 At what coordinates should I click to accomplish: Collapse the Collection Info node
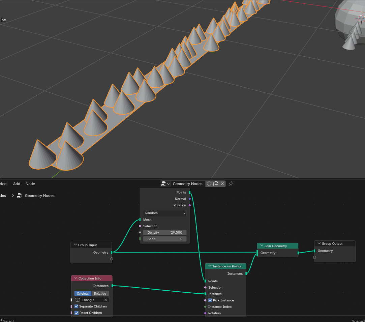75,278
